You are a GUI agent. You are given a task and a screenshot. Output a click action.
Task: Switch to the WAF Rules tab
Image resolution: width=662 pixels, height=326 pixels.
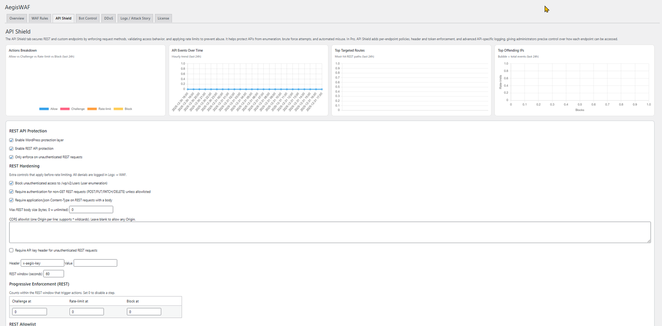(40, 18)
